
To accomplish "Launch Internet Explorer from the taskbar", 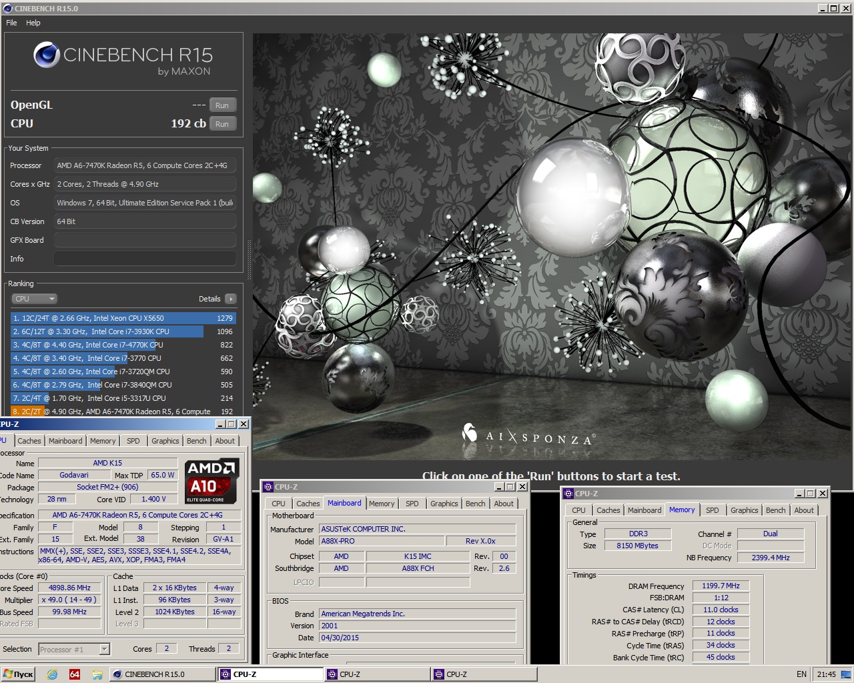I will coord(52,674).
